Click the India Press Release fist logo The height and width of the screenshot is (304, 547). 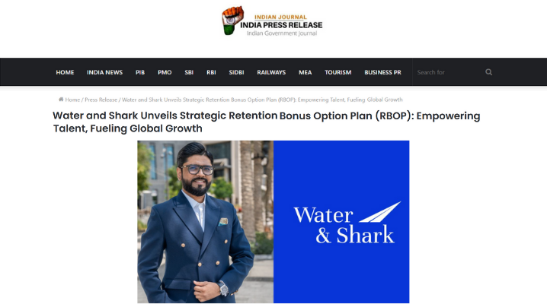(232, 21)
